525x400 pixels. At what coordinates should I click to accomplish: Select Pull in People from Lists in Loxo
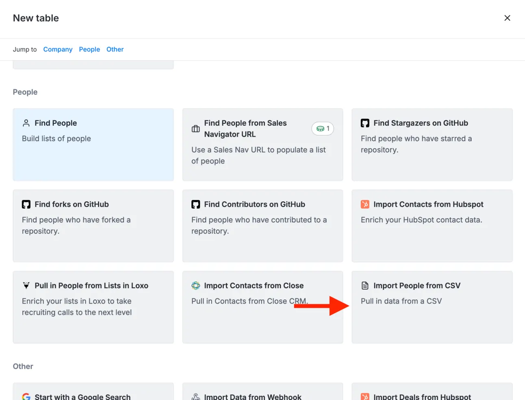tap(91, 286)
